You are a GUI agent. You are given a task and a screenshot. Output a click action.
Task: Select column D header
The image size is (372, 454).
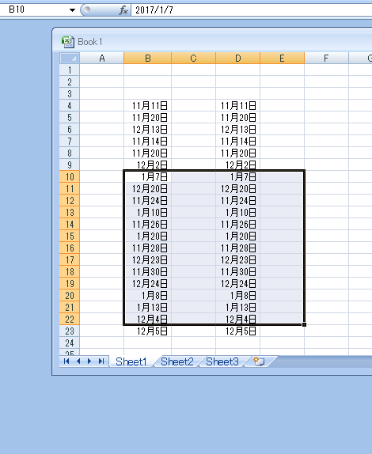tap(238, 59)
